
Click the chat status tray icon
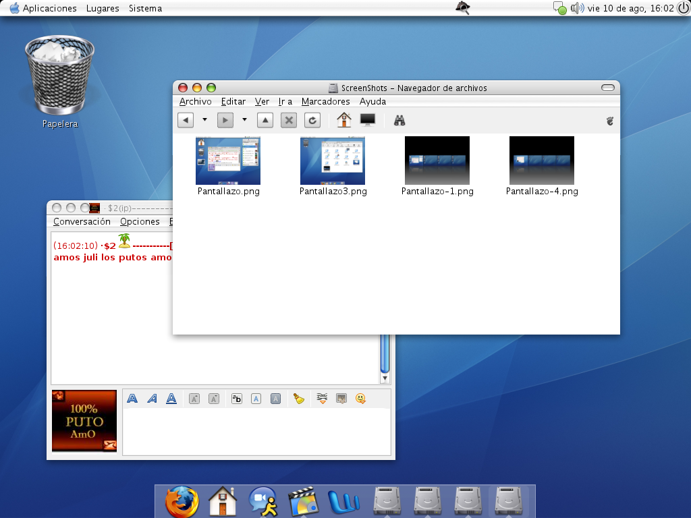(x=559, y=8)
